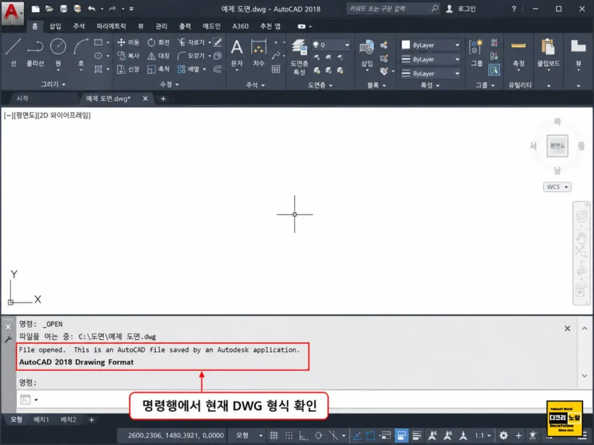Viewport: 594px width, 445px height.
Task: Click the add layout plus button
Action: (91, 420)
